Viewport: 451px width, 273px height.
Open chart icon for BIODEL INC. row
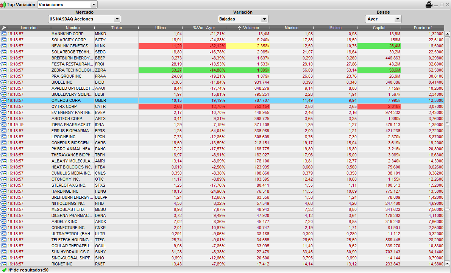(3, 82)
